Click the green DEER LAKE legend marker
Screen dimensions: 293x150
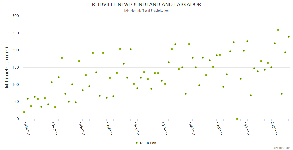tap(137, 143)
